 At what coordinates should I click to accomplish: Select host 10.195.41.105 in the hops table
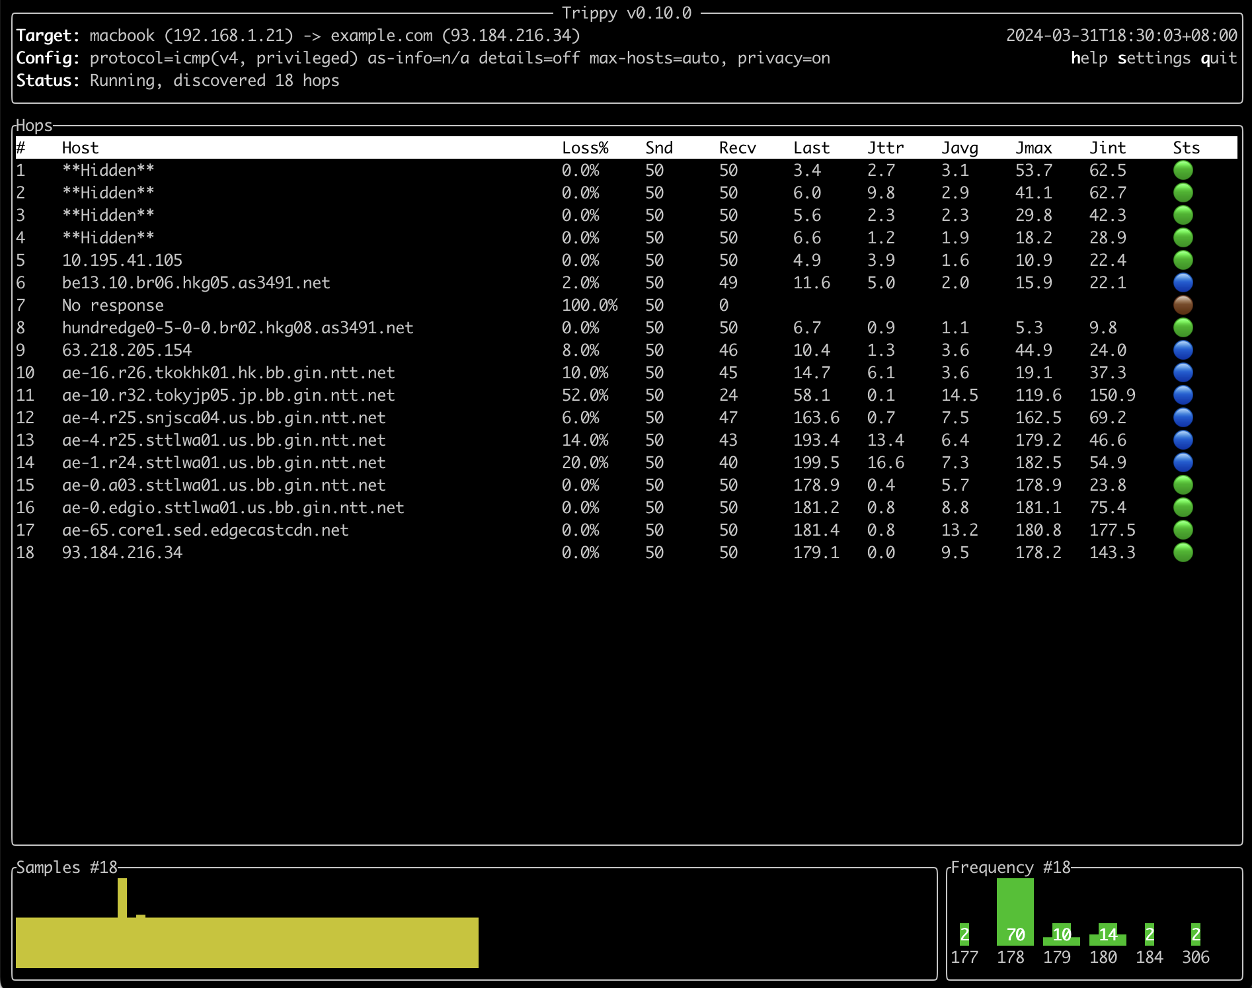coord(122,261)
